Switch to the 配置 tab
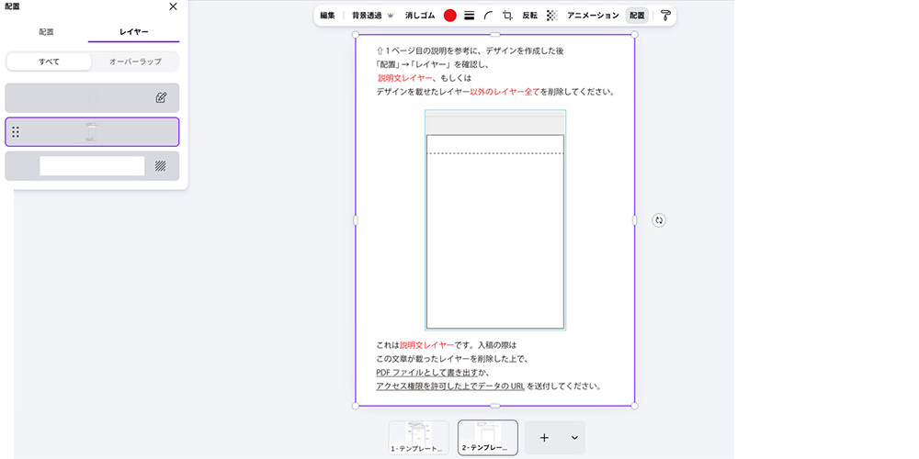 click(x=47, y=31)
